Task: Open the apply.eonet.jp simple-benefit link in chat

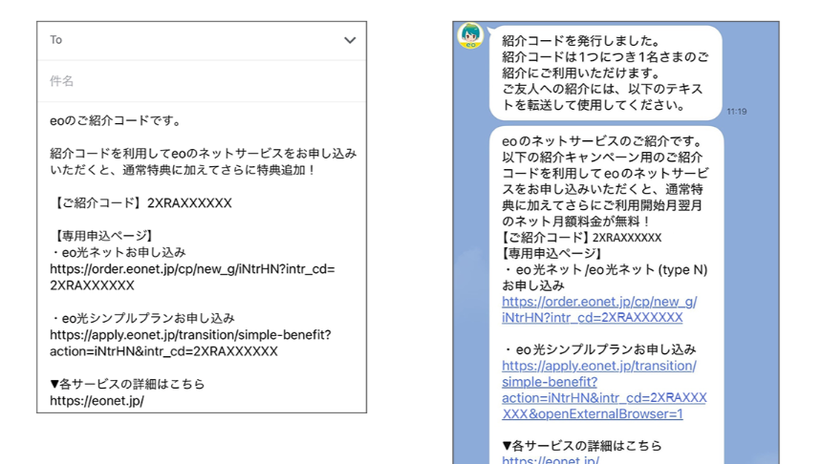Action: [604, 390]
